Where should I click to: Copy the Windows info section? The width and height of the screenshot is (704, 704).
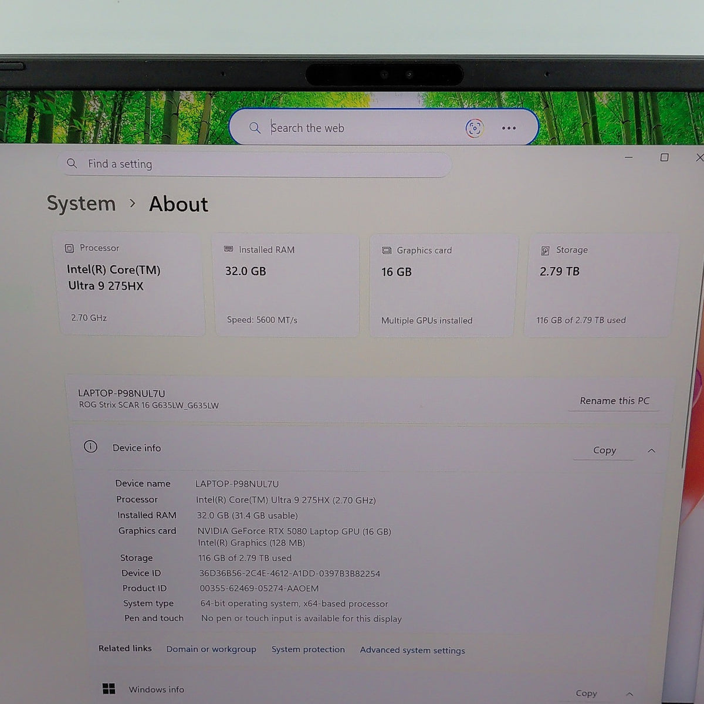(586, 693)
